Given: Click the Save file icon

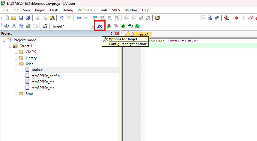Looking at the screenshot, I should 21,18.
